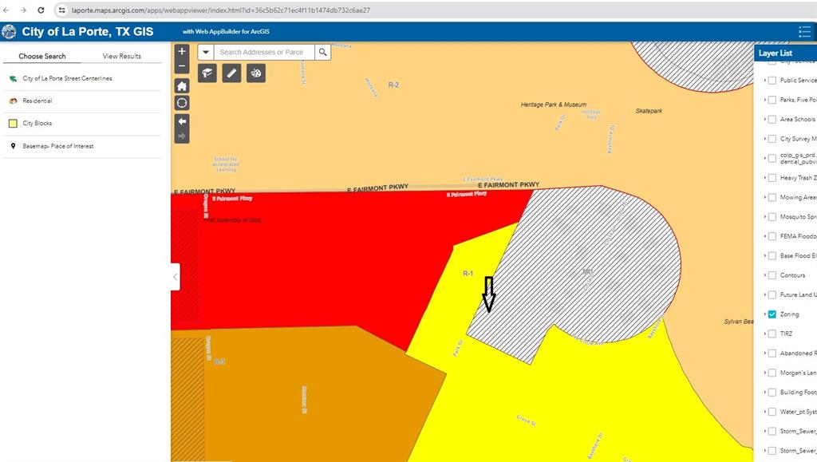Screen dimensions: 817x462
Task: Go to default map extent home
Action: coord(181,86)
